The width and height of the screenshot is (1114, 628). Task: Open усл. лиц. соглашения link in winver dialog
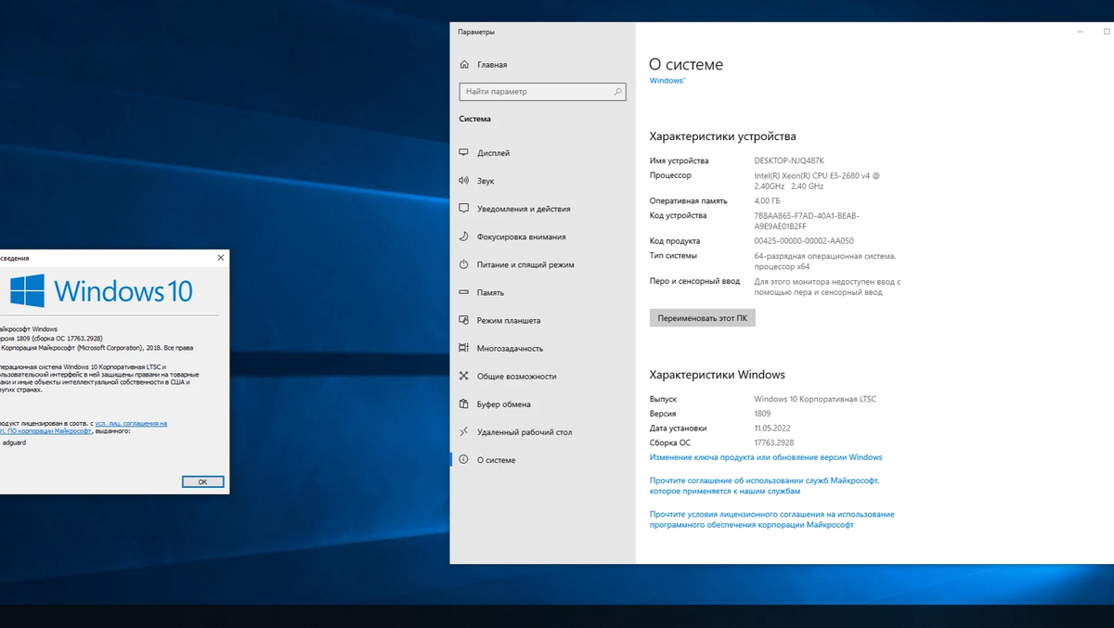pyautogui.click(x=131, y=424)
